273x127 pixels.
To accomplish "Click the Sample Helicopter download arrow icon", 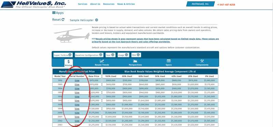I will tap(97, 20).
